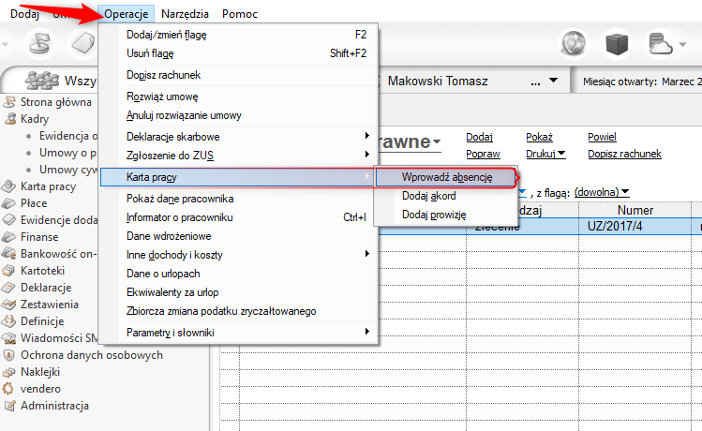Open Informator o pracowniku
Screen dimensions: 702x431
[x=239, y=217]
